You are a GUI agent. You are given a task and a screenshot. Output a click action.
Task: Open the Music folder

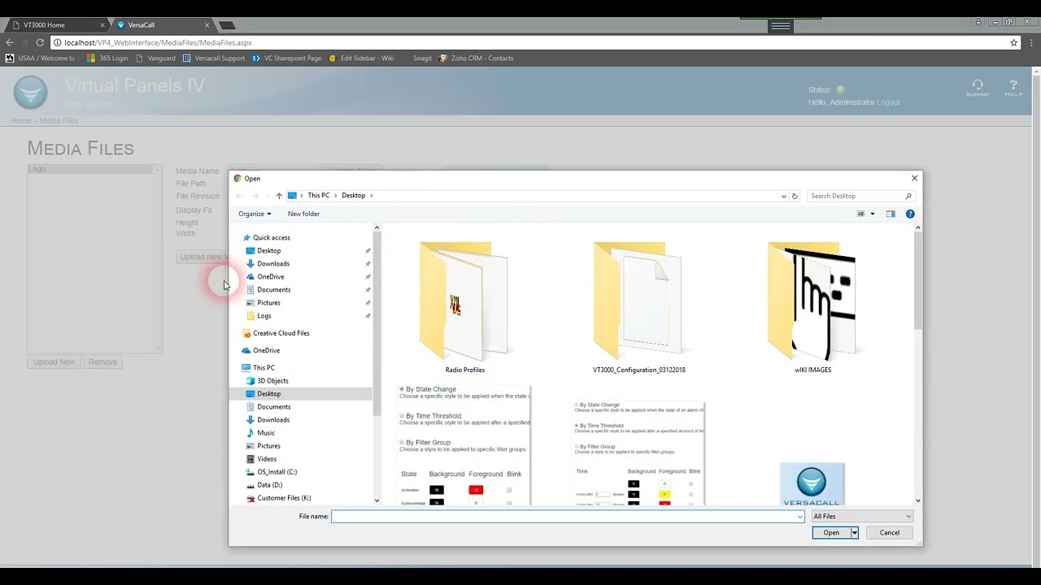click(265, 432)
